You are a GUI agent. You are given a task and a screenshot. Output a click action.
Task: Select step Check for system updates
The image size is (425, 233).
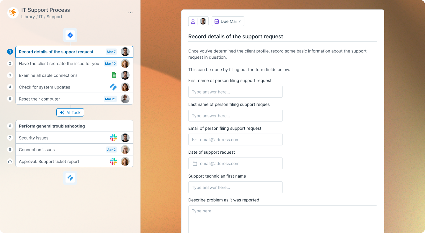coord(74,87)
